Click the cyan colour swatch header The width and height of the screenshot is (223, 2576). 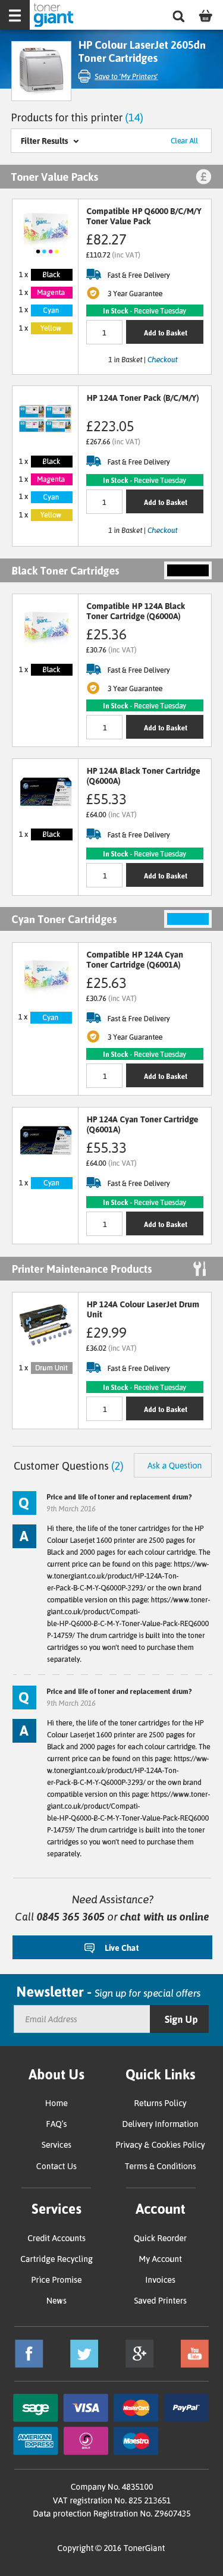(x=187, y=919)
